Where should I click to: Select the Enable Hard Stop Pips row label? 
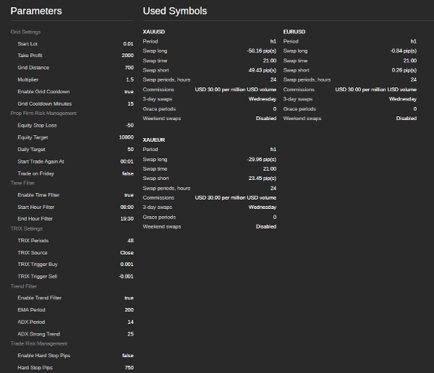click(43, 356)
